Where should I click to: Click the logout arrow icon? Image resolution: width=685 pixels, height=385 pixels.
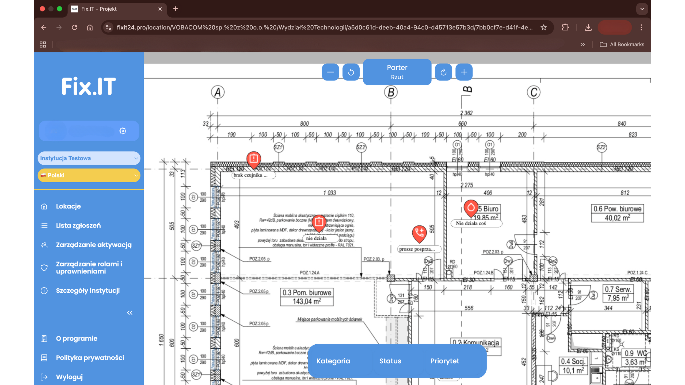tap(44, 377)
